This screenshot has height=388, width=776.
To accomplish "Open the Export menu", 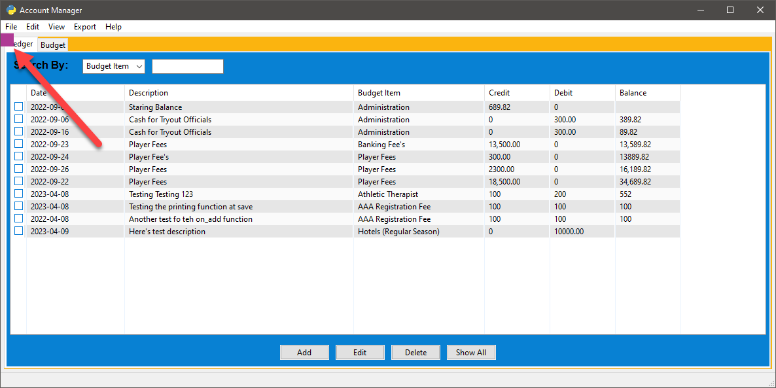I will (x=85, y=27).
